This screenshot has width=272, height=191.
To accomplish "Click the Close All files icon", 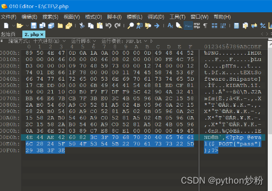I will [x=69, y=26].
